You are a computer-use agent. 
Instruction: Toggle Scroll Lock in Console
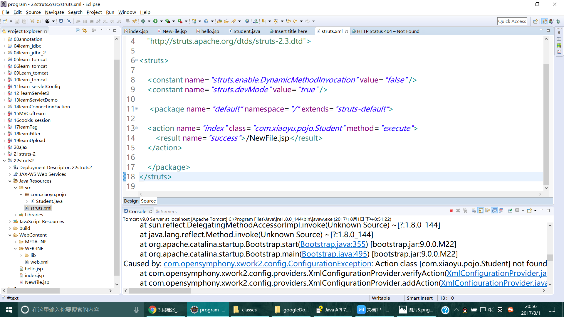481,211
